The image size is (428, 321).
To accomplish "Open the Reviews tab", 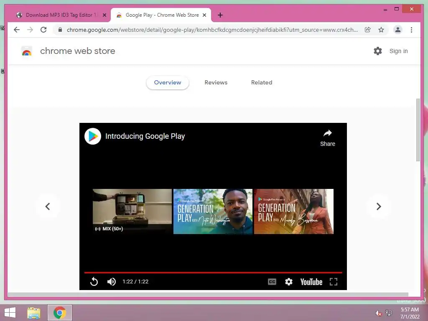I will tap(216, 82).
